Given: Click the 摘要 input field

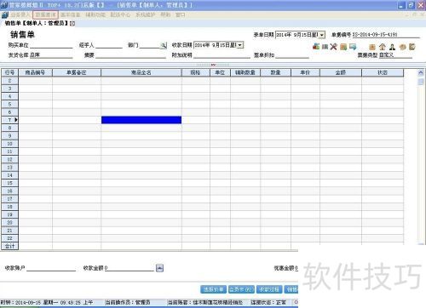Looking at the screenshot, I should point(130,55).
